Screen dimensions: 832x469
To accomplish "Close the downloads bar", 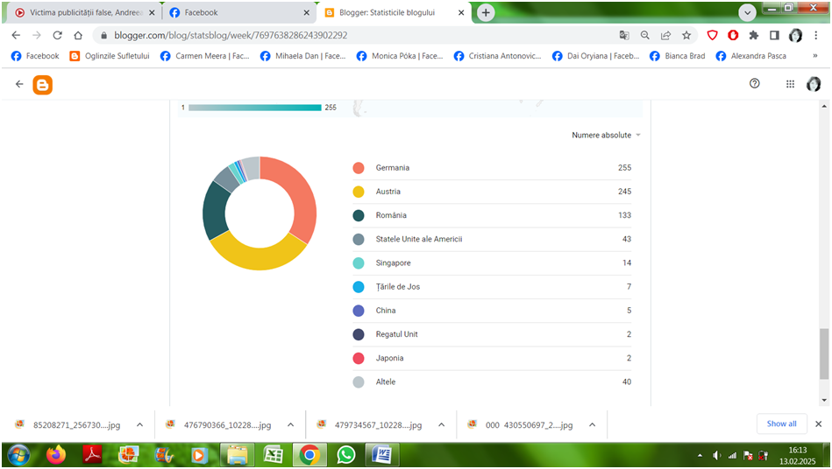I will coord(818,424).
